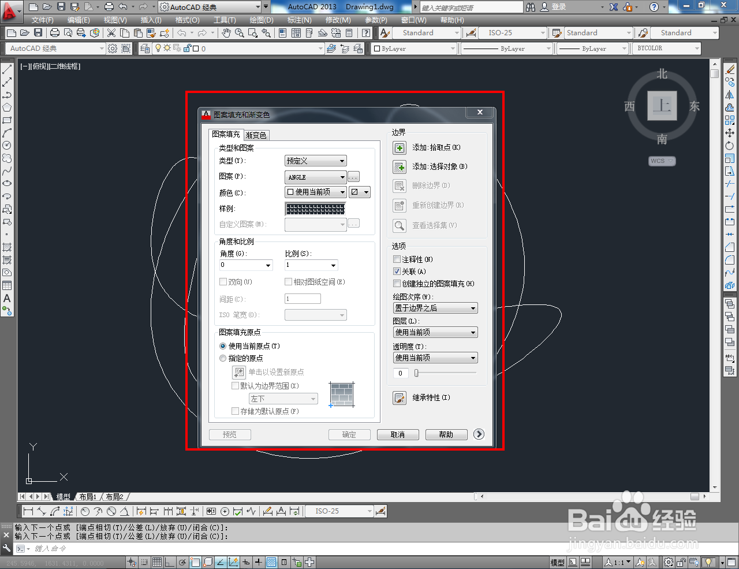739x569 pixels.
Task: Click the Help question mark icon in title bar
Action: [x=654, y=7]
